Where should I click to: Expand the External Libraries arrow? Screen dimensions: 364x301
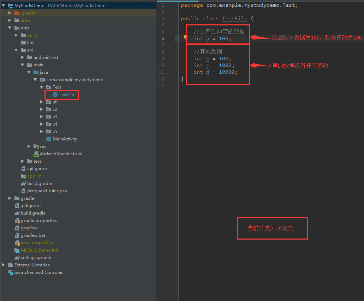coord(3,265)
